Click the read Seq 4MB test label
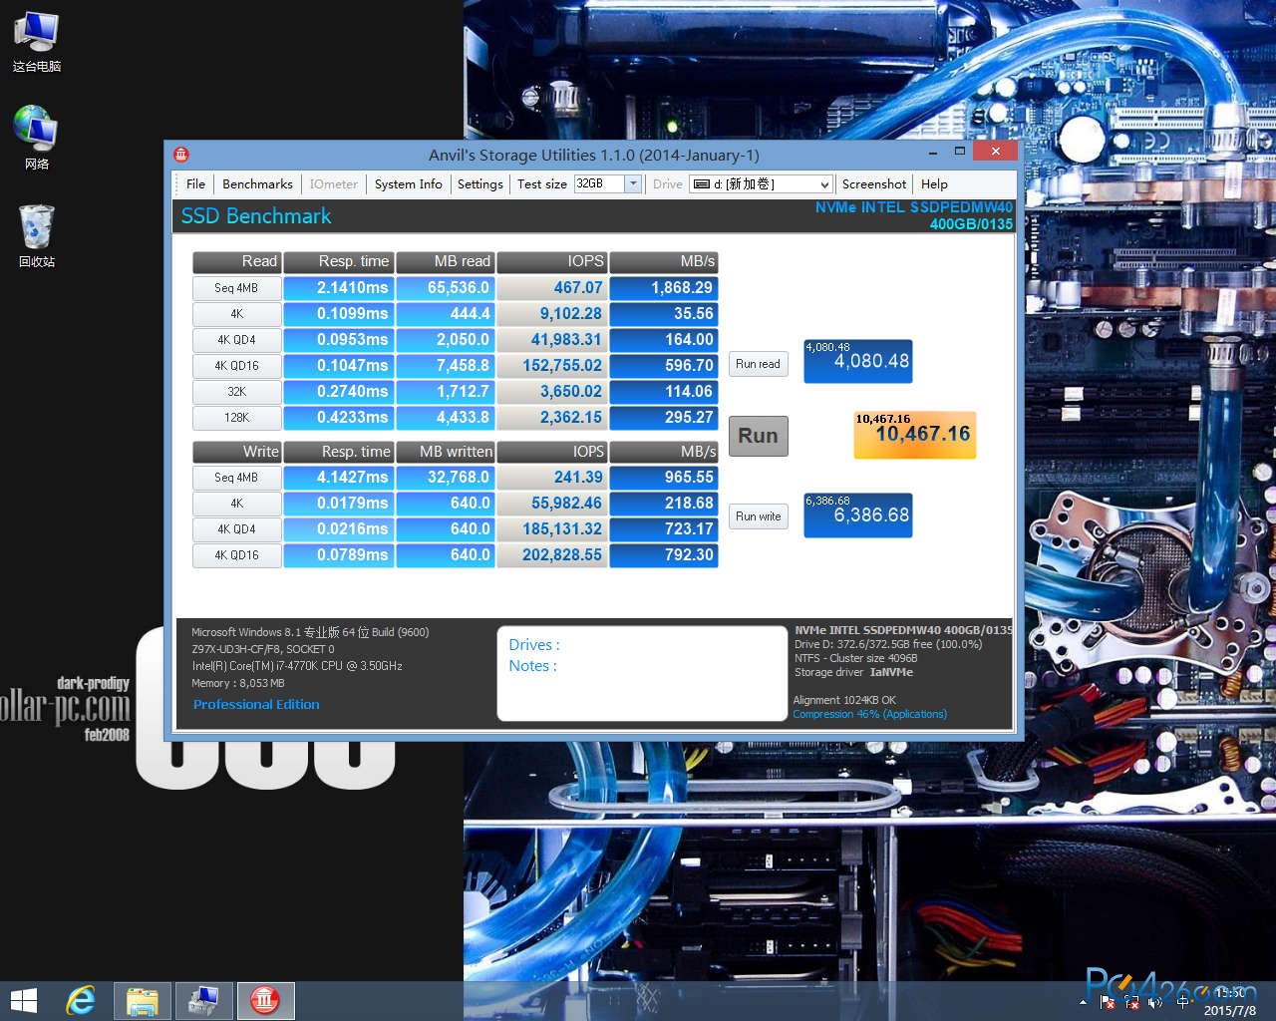This screenshot has width=1276, height=1021. coord(236,288)
